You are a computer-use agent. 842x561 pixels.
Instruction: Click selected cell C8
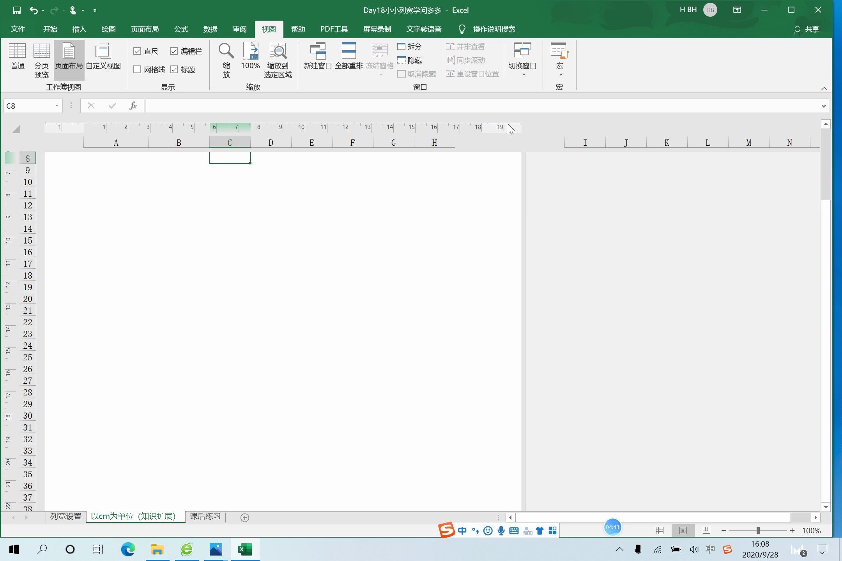tap(230, 158)
